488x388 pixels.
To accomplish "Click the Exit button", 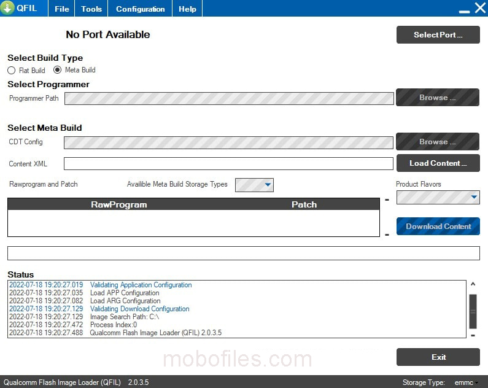I will tap(438, 357).
